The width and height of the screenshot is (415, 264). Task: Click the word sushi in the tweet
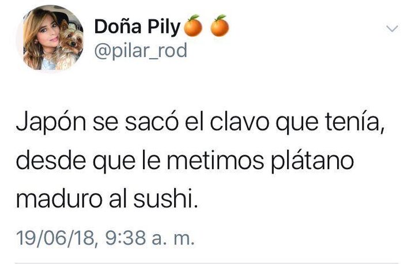coord(165,200)
